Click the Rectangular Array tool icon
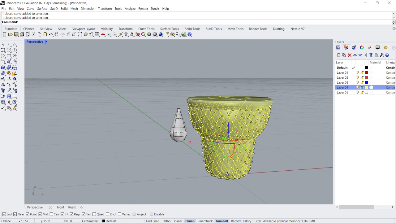Viewport: 396px width, 223px height. pos(3,102)
